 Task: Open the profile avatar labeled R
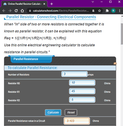(x=113, y=11)
